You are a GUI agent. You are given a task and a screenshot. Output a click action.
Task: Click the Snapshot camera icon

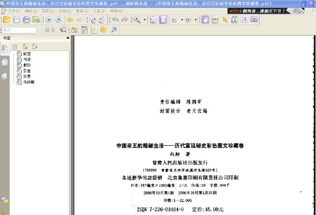[x=254, y=19]
